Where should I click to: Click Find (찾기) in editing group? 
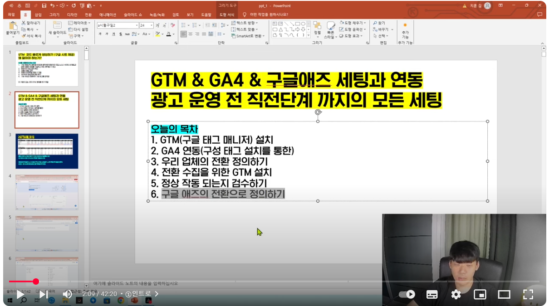point(379,23)
